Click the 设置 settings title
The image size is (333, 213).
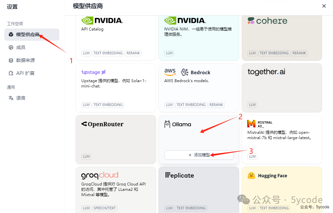click(x=12, y=7)
